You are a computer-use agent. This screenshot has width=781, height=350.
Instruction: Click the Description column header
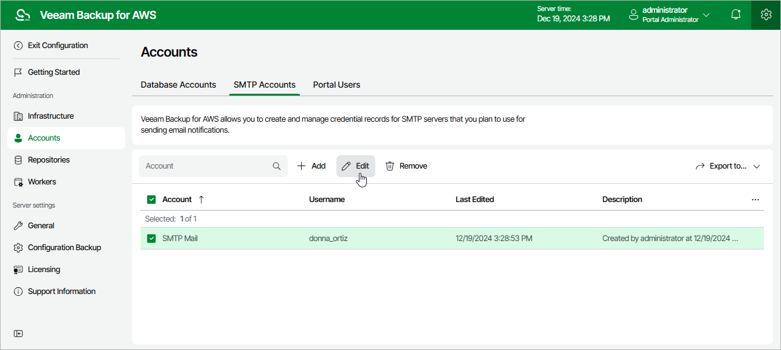[622, 200]
